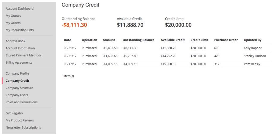This screenshot has height=136, width=273.
Task: Click the Purchase Order column header
Action: coord(226,40)
